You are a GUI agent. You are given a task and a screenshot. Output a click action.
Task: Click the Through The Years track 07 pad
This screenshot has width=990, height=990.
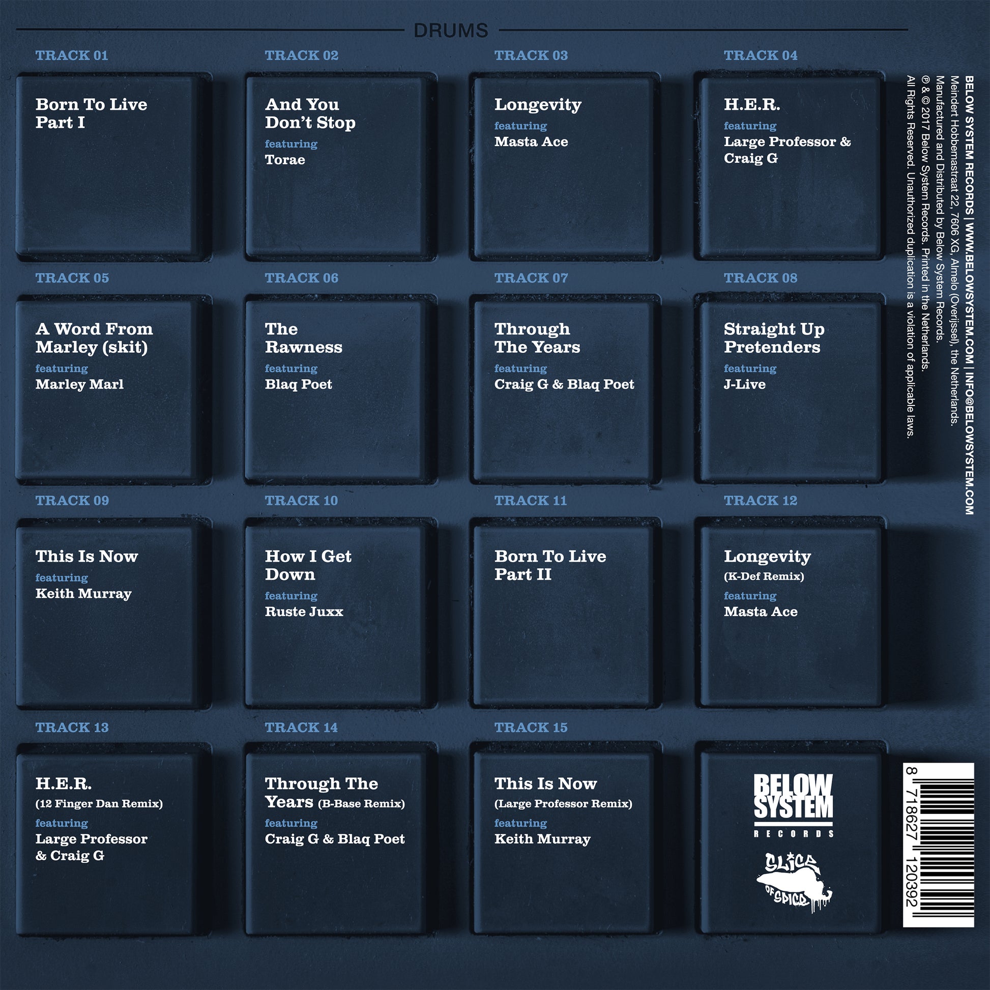565,390
